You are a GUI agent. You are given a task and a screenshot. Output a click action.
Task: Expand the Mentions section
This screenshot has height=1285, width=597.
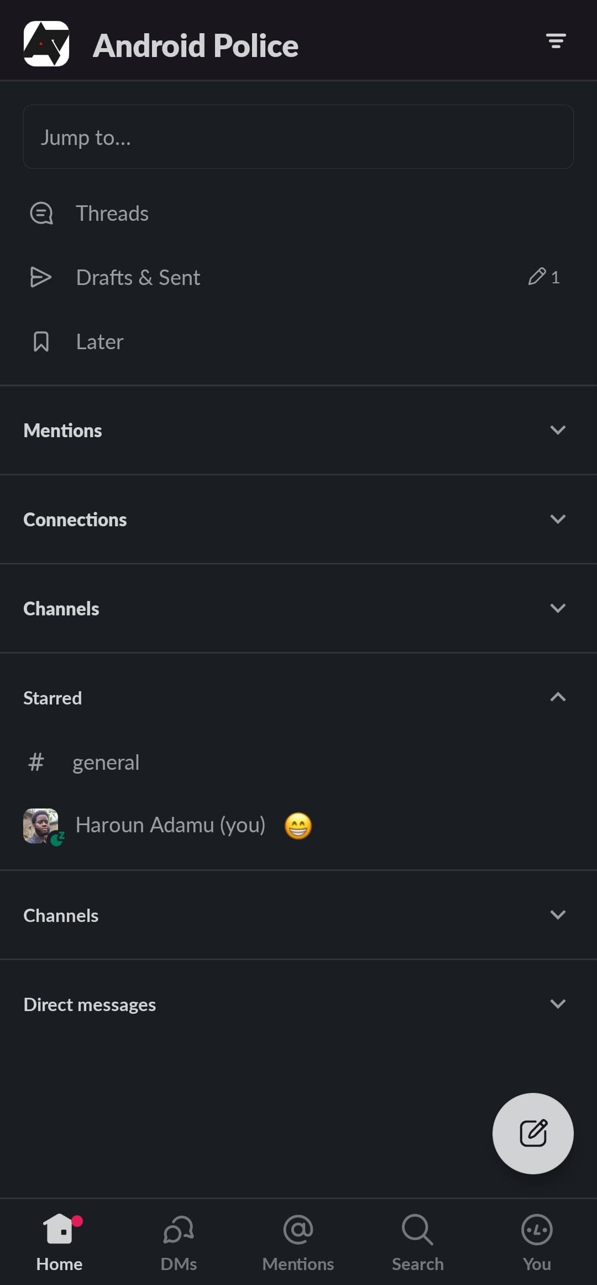coord(558,430)
